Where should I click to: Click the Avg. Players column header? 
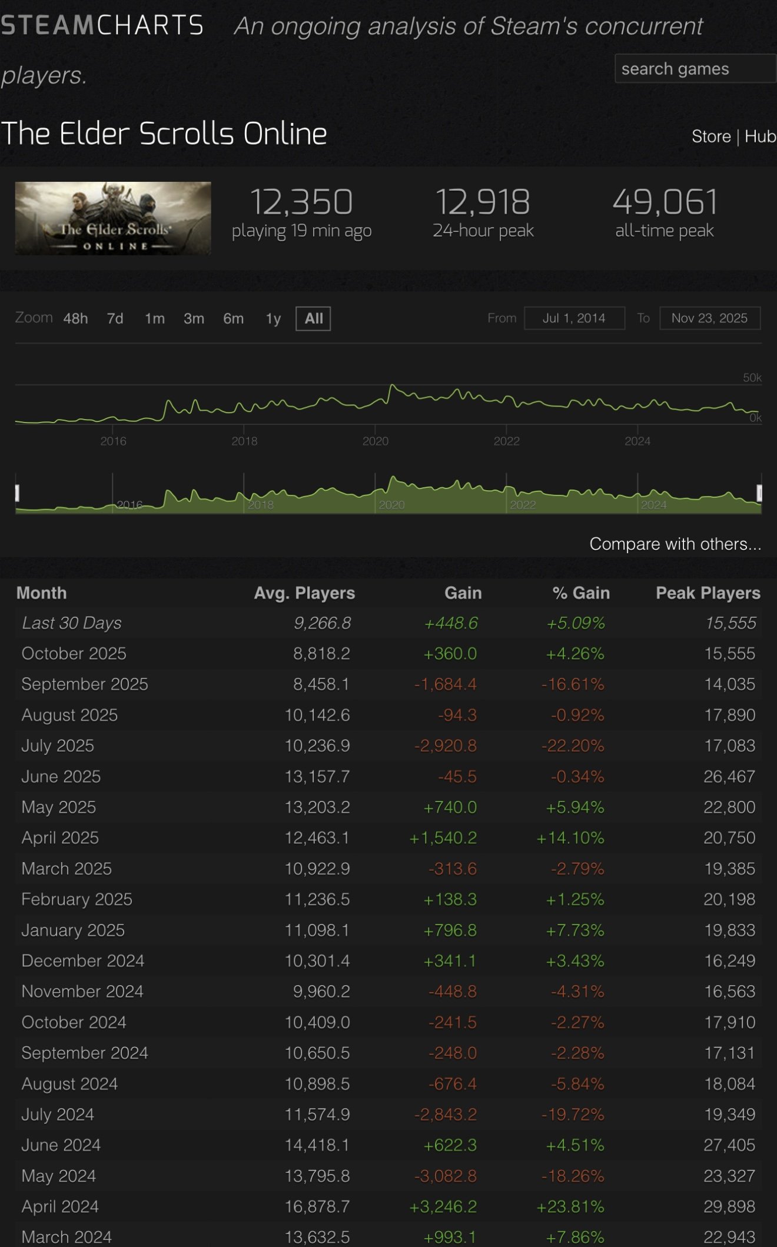(x=304, y=593)
